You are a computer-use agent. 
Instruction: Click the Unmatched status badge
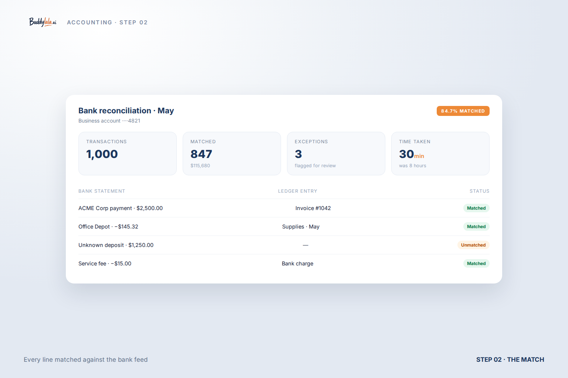click(x=473, y=245)
